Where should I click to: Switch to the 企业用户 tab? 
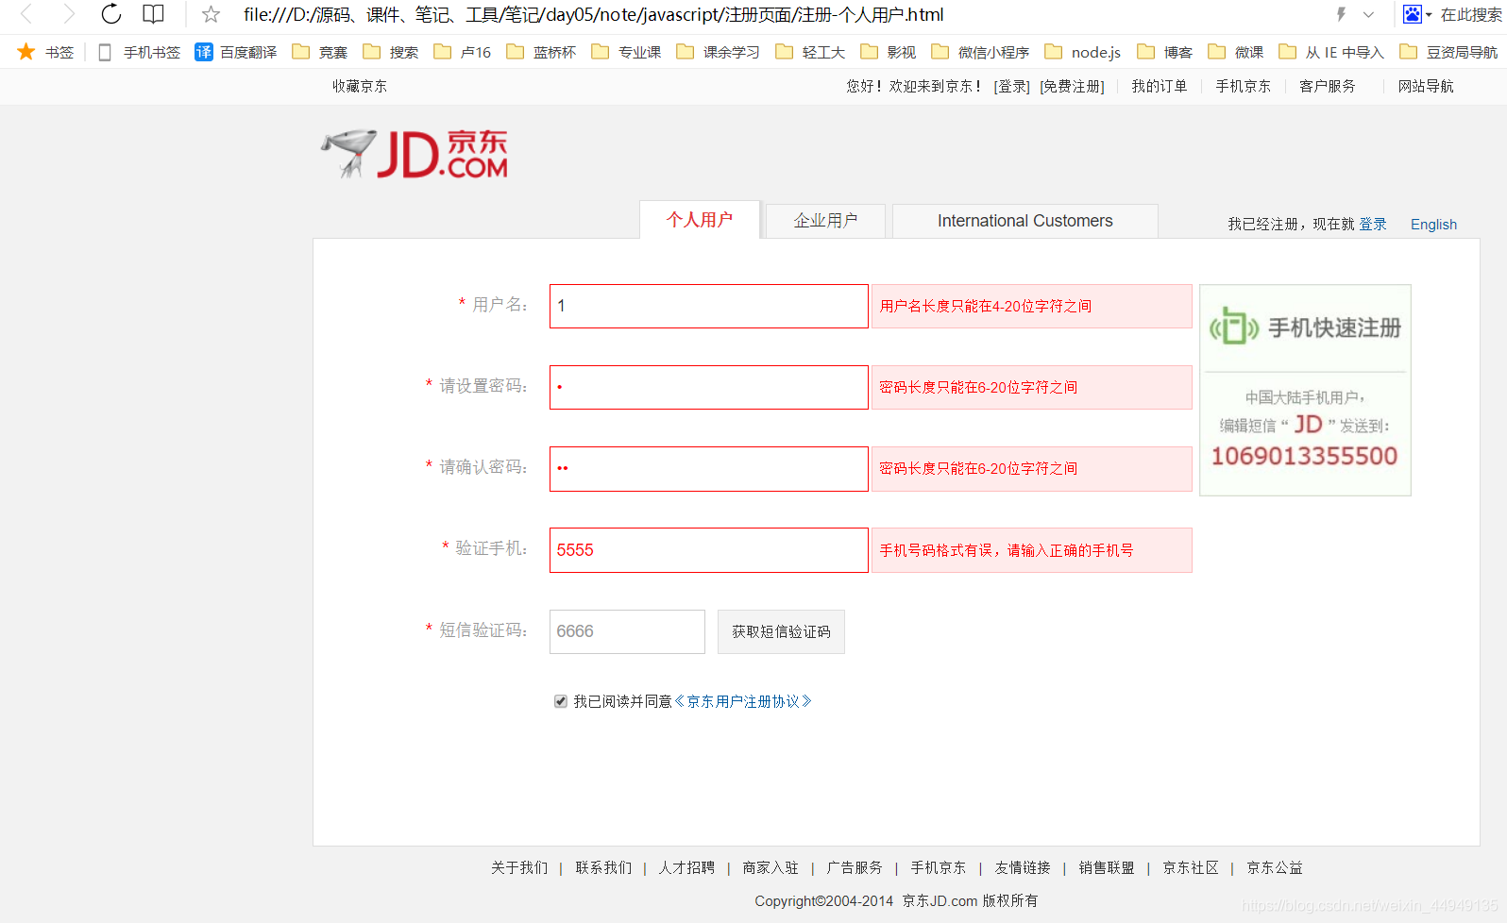coord(825,221)
